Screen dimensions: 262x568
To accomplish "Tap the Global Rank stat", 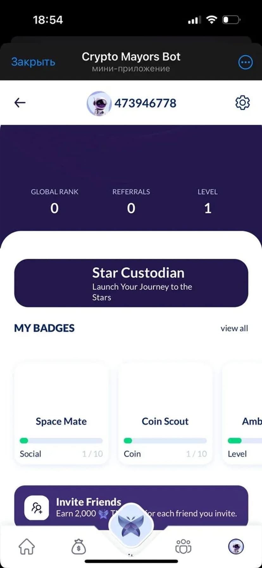I will tap(54, 201).
